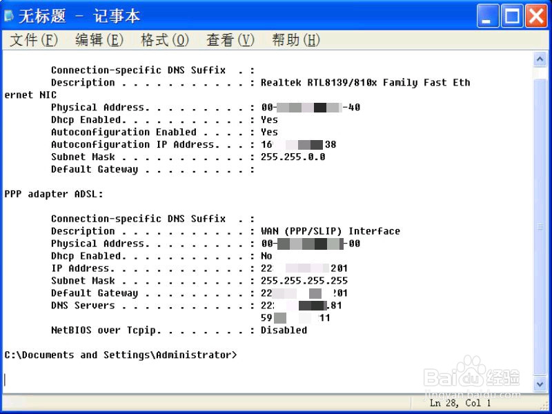Click the Notepad icon in title bar
The image size is (552, 414).
click(9, 16)
